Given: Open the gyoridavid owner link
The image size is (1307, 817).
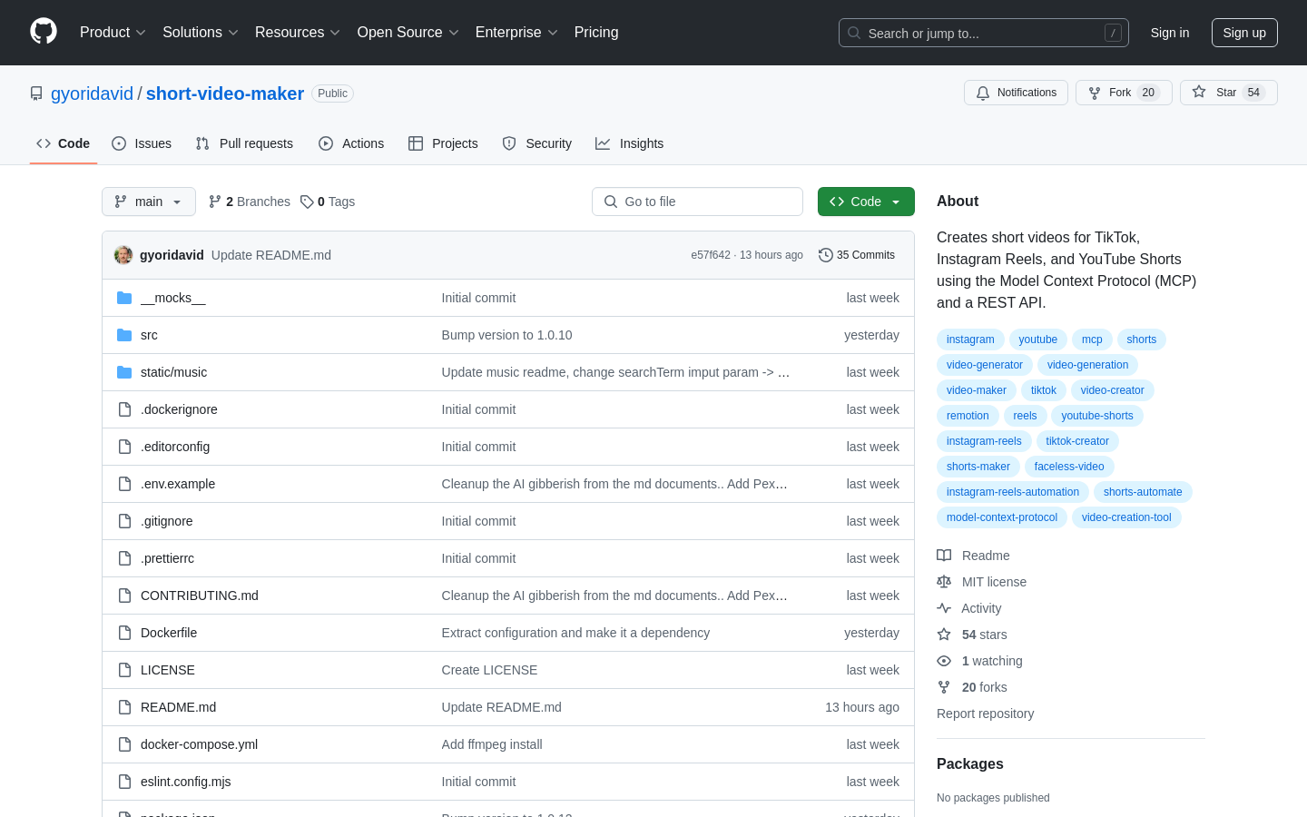Looking at the screenshot, I should (x=92, y=94).
